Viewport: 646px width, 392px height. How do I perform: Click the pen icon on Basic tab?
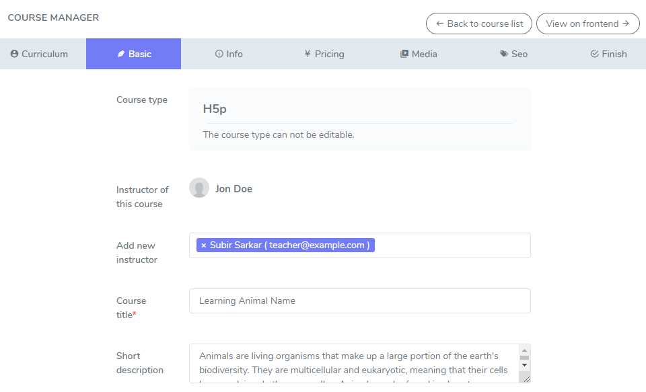coord(121,54)
